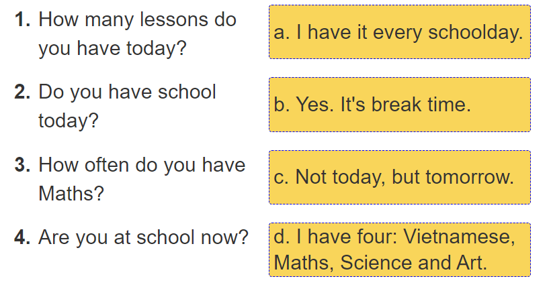This screenshot has width=551, height=295.
Task: Select question 'Are you at school now?'
Action: click(143, 237)
